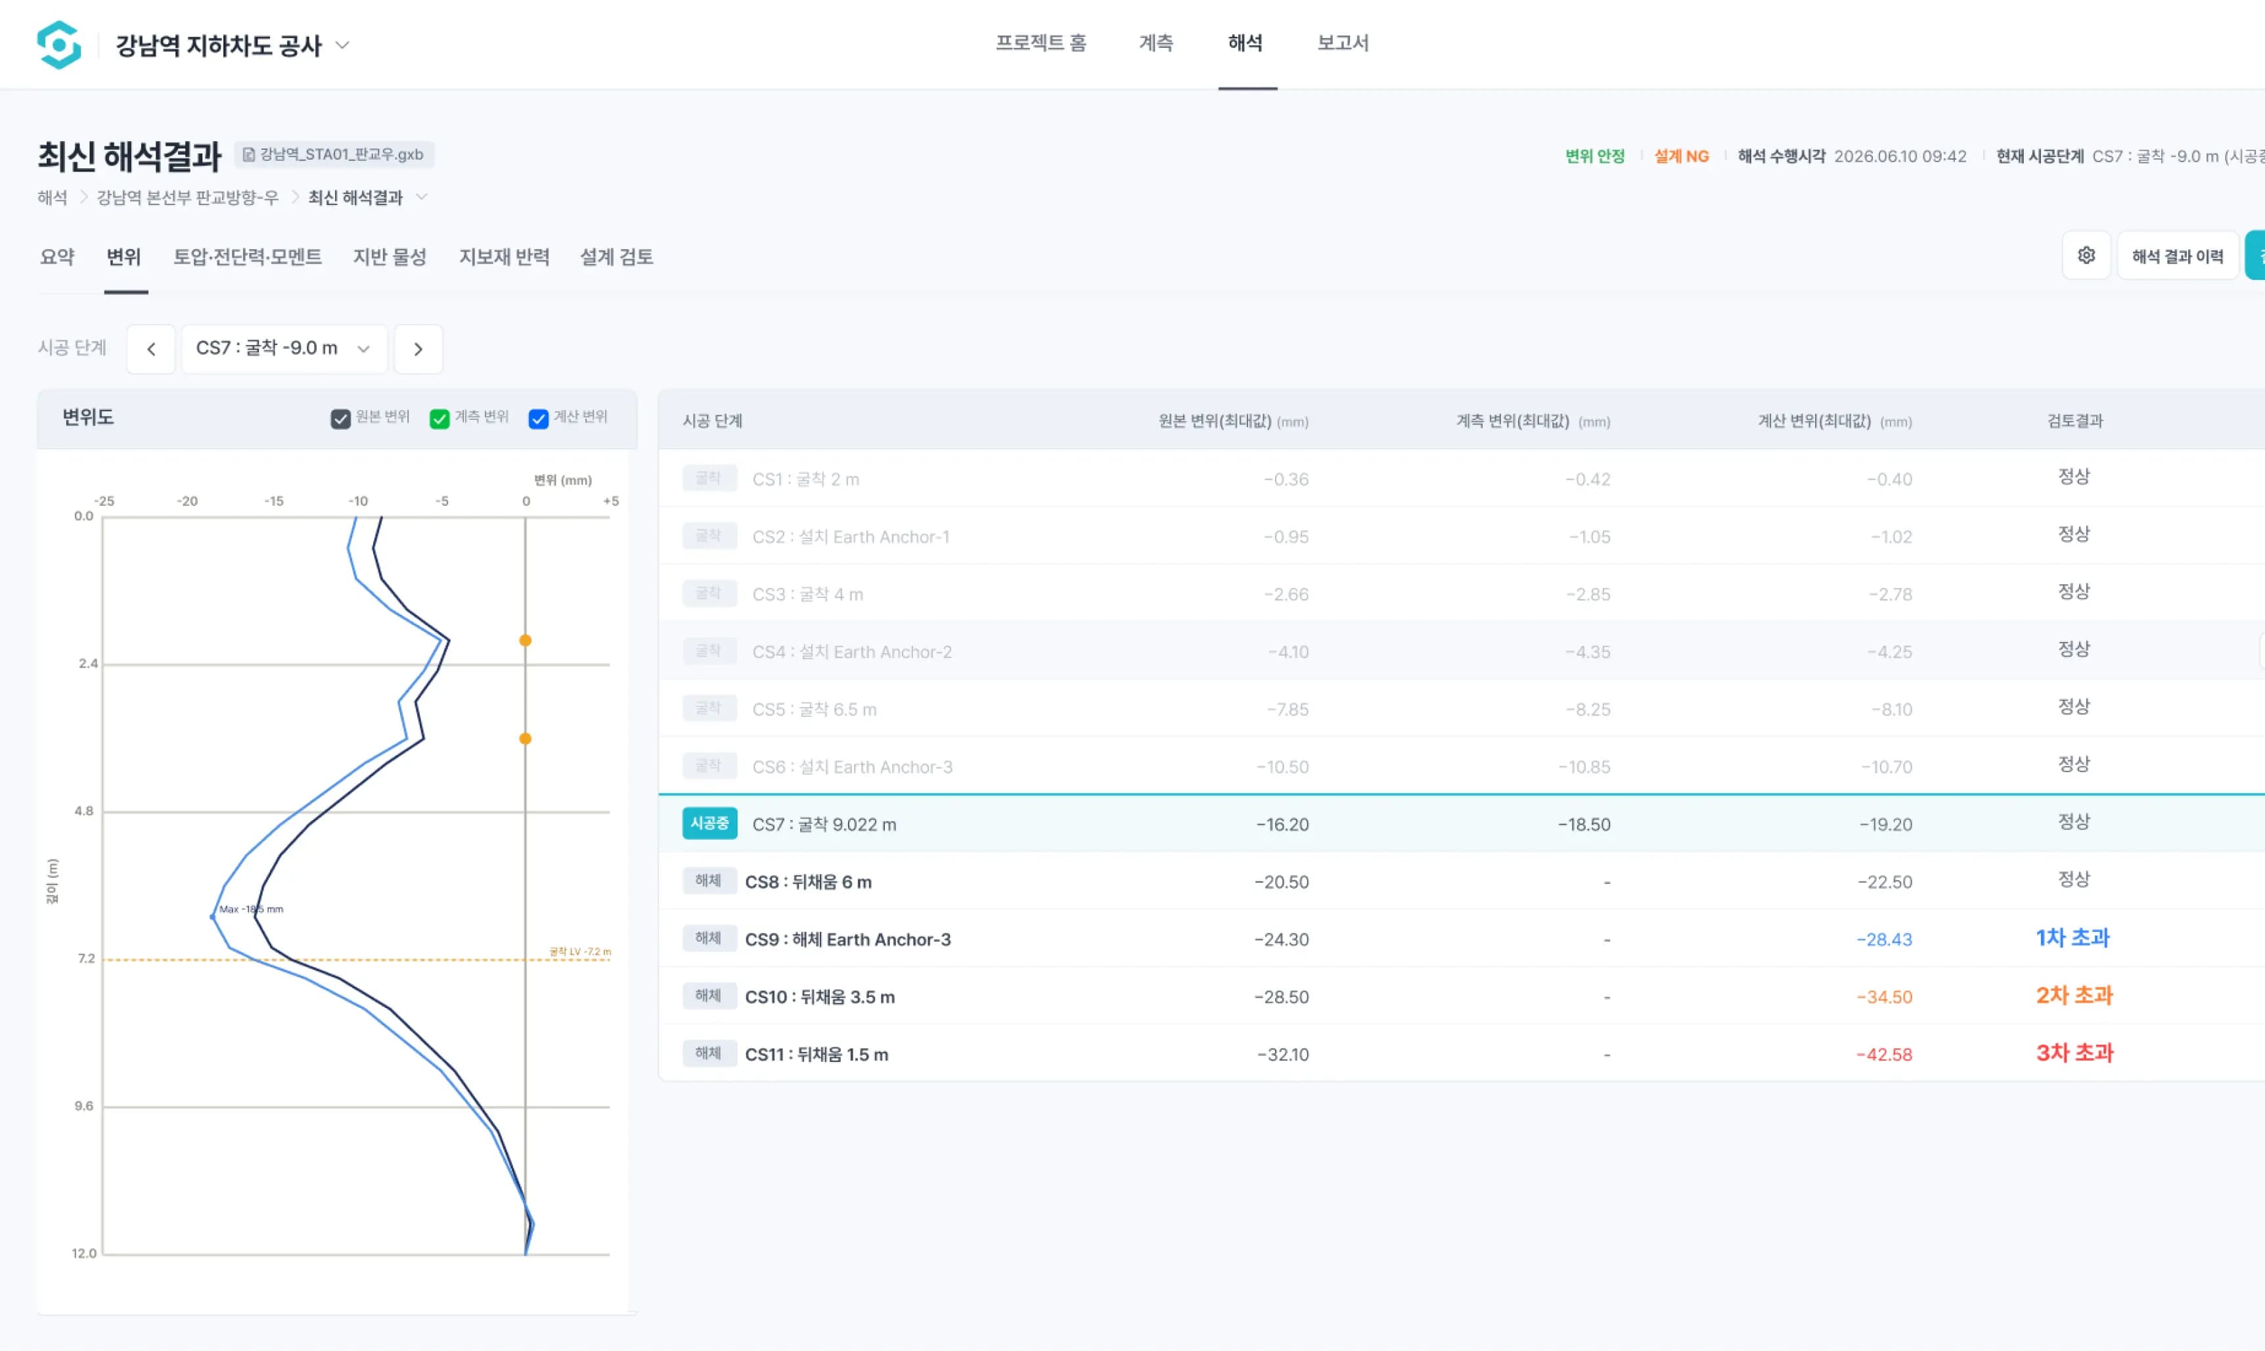Screen dimensions: 2265x1351
Task: Click the upper orange anchor marker on chart
Action: point(525,641)
